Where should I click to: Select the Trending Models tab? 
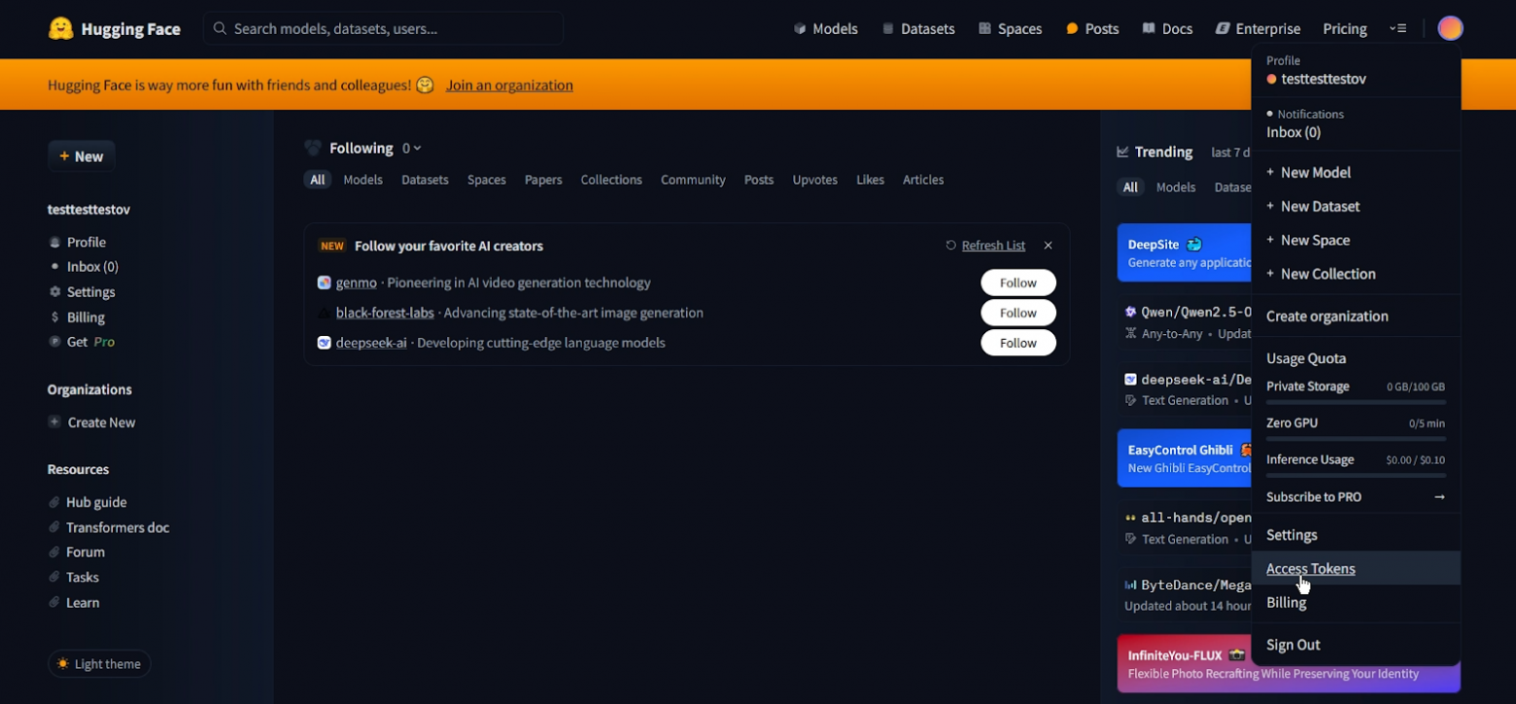tap(1176, 187)
